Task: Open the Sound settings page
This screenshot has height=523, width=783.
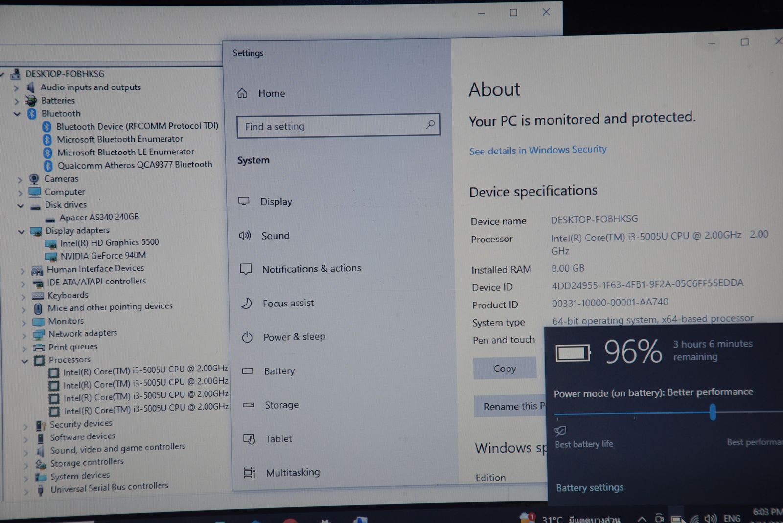Action: (275, 236)
